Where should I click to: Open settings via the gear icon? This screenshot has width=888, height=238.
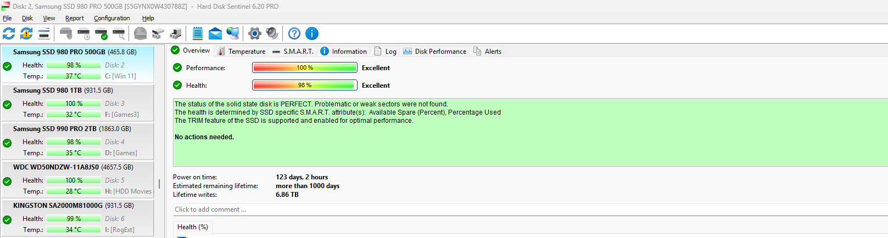pyautogui.click(x=254, y=33)
